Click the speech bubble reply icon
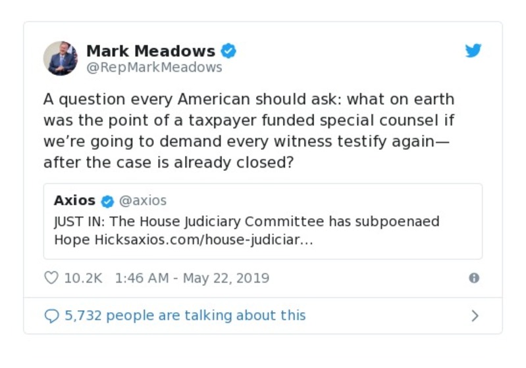 (x=51, y=316)
